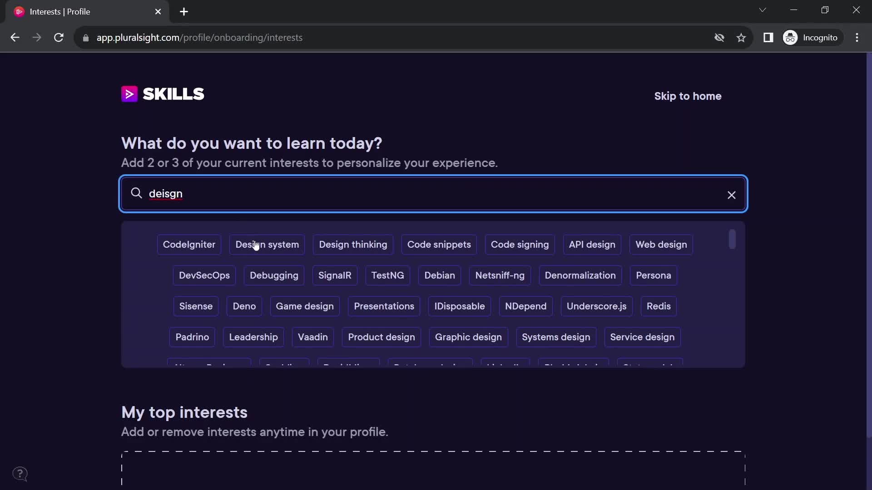Click the clear search input X icon
872x490 pixels.
click(x=732, y=195)
